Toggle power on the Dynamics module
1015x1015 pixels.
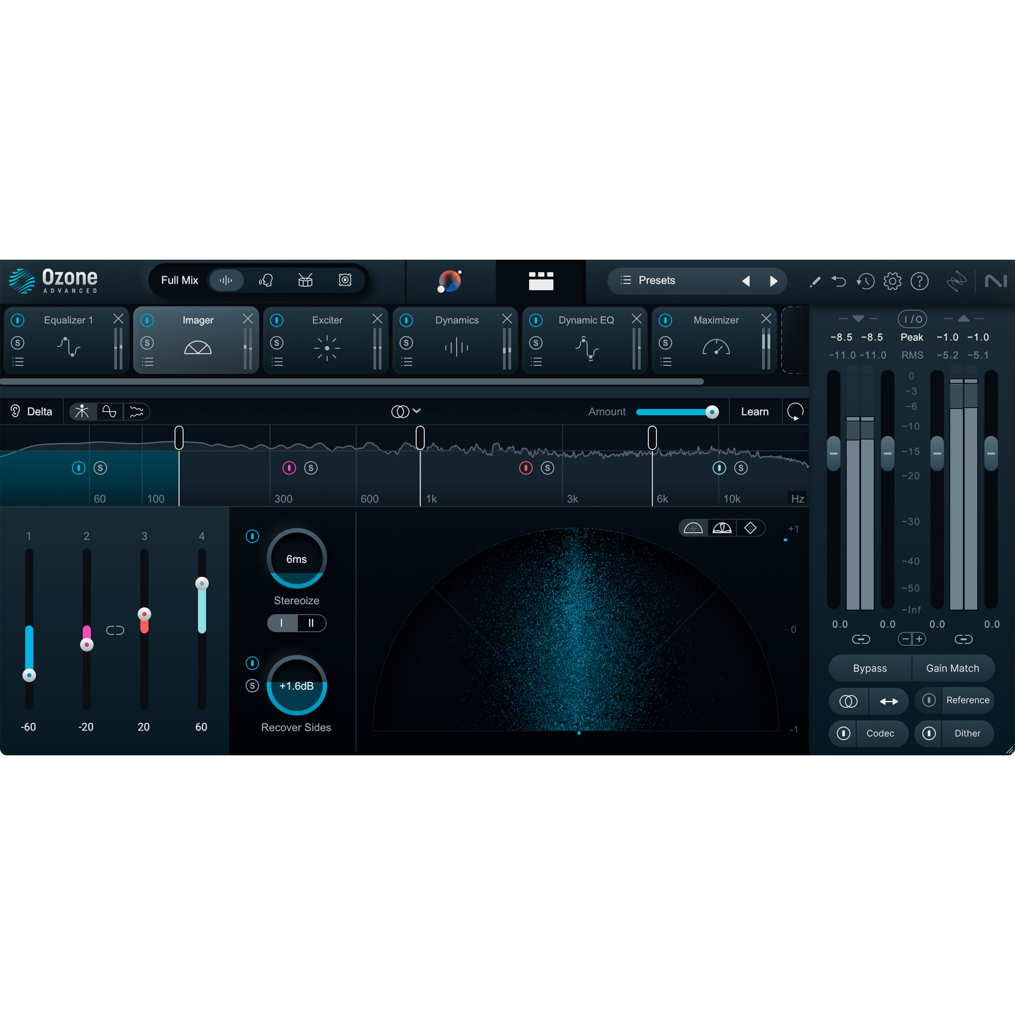(x=406, y=319)
